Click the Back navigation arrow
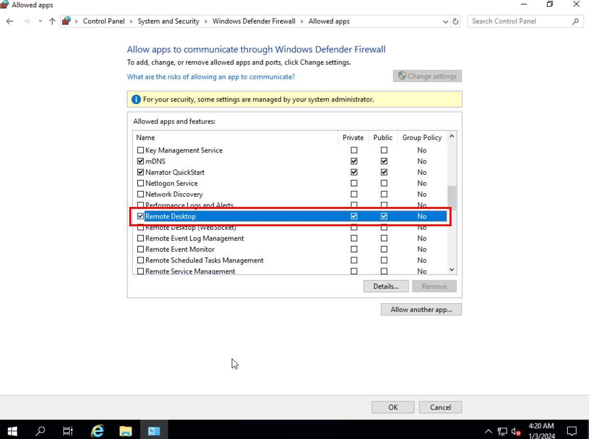Screen dimensions: 589x439 pyautogui.click(x=10, y=21)
